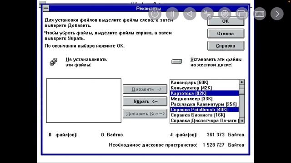The image size is (291, 163).
Task: Select Справка Блокнота (16K) entry
Action: click(x=205, y=115)
